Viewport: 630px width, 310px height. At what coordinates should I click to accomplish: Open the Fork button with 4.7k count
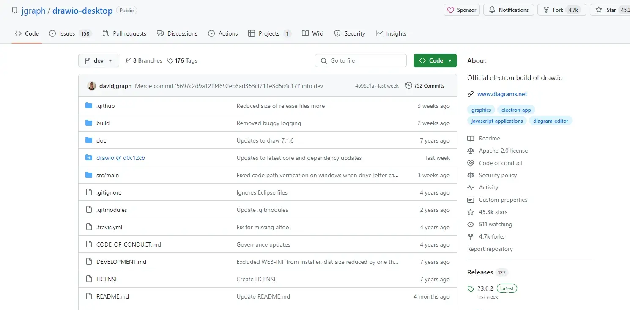[x=562, y=10]
